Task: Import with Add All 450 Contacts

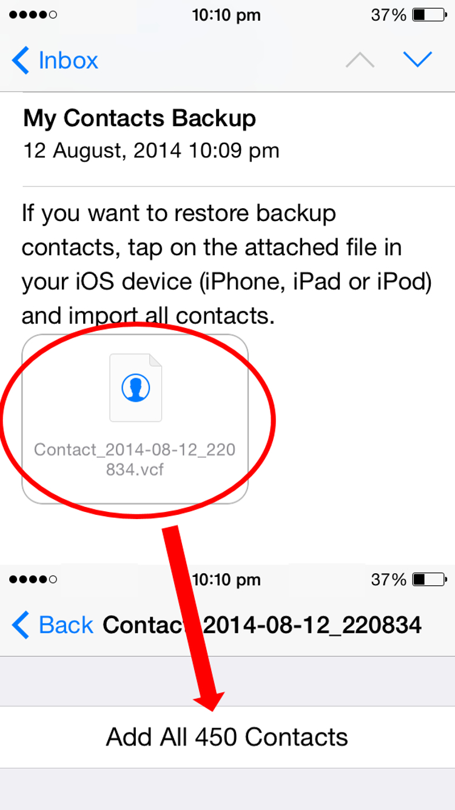Action: (227, 737)
